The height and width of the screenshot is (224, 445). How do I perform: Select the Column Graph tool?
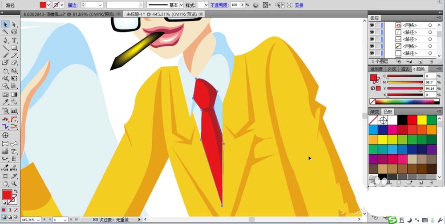pos(14,111)
